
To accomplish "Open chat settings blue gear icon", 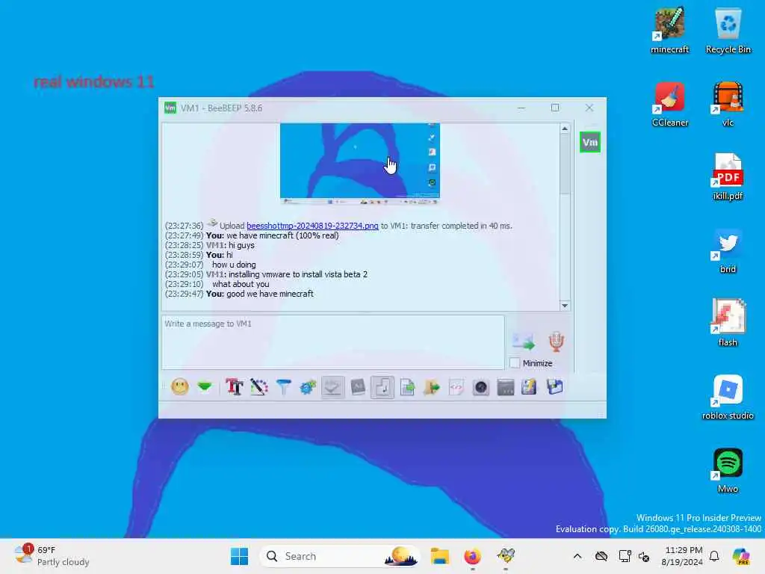I will point(308,388).
